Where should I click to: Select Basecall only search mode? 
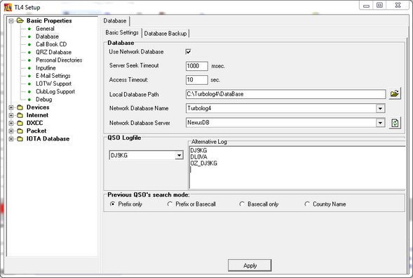(241, 204)
